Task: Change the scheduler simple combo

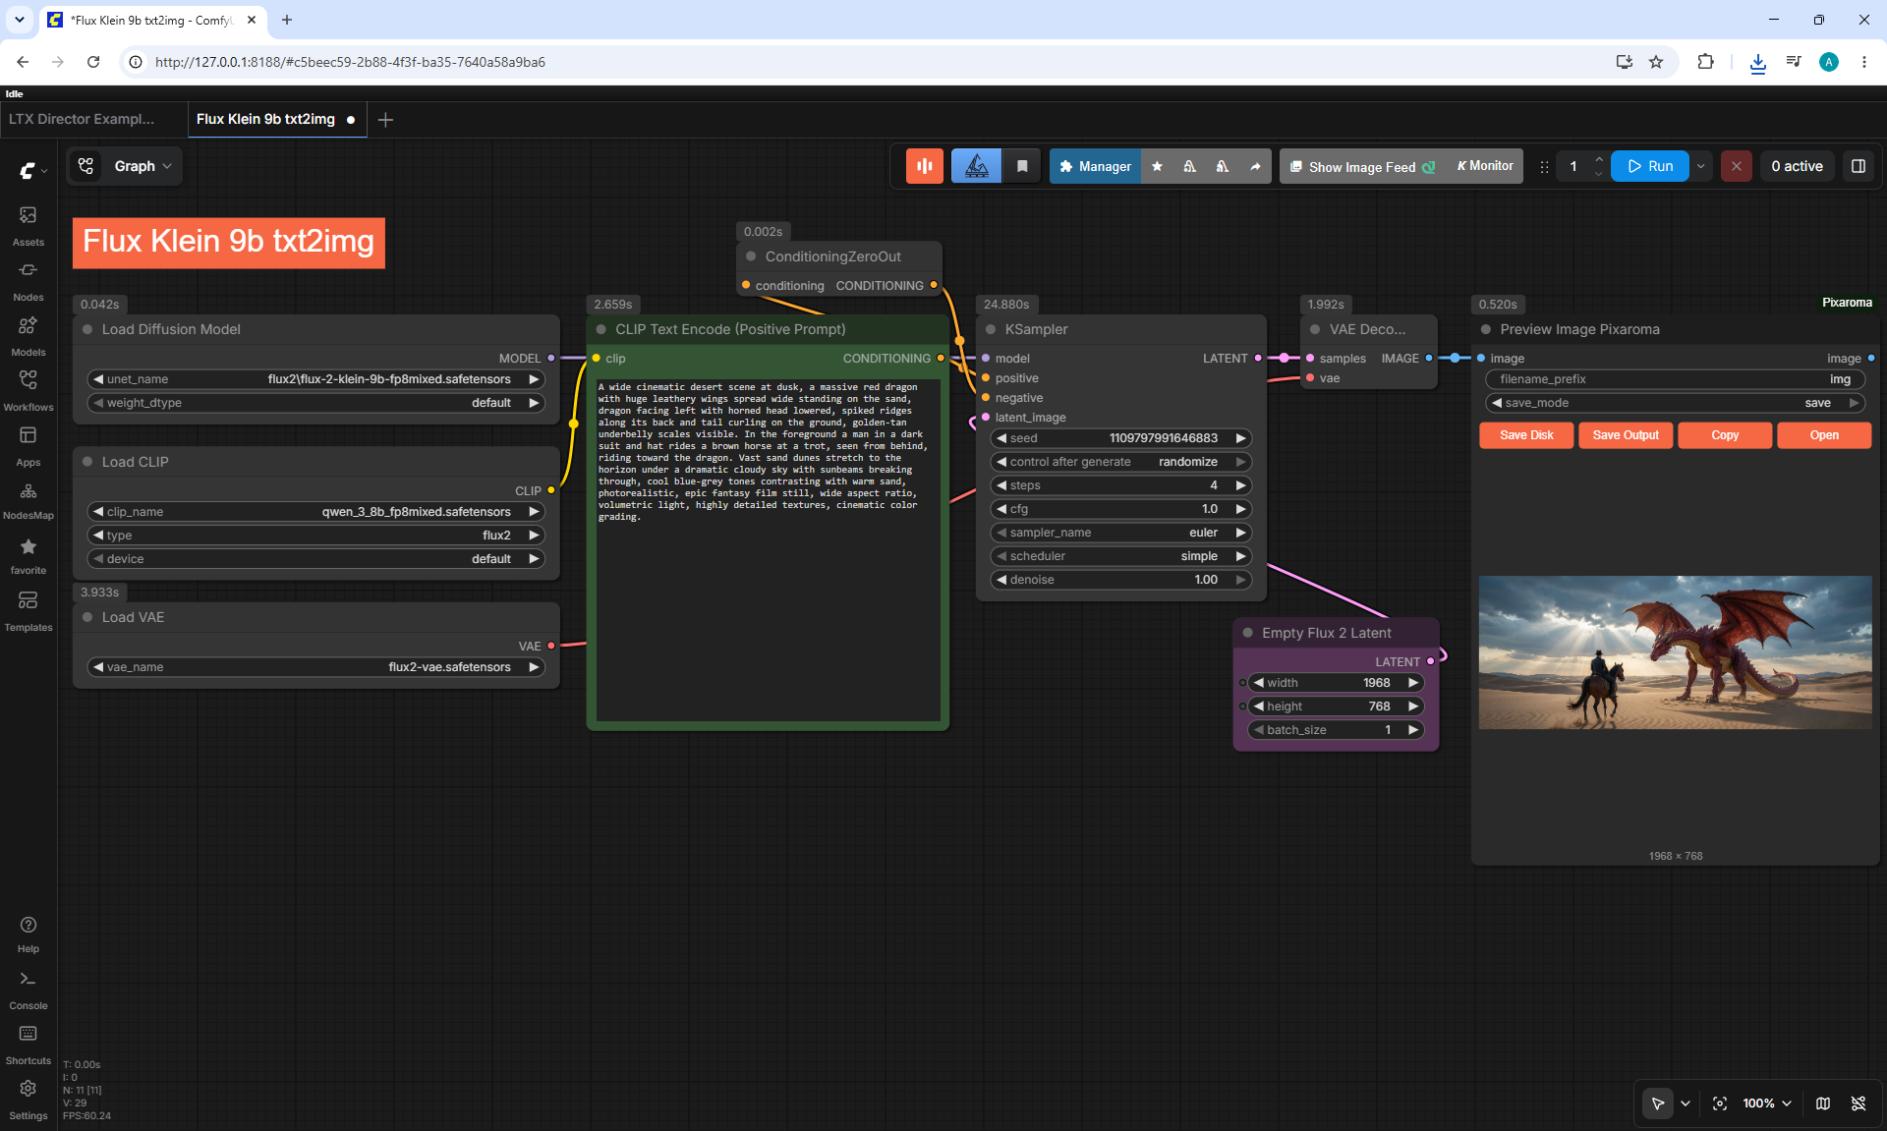Action: [x=1120, y=556]
